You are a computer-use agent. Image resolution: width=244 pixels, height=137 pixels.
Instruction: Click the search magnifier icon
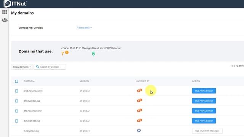point(37,67)
